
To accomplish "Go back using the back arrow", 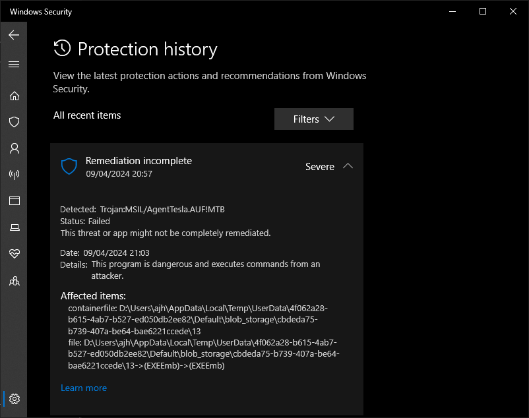I will [14, 35].
